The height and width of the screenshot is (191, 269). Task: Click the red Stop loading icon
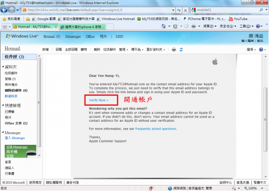tap(185, 10)
